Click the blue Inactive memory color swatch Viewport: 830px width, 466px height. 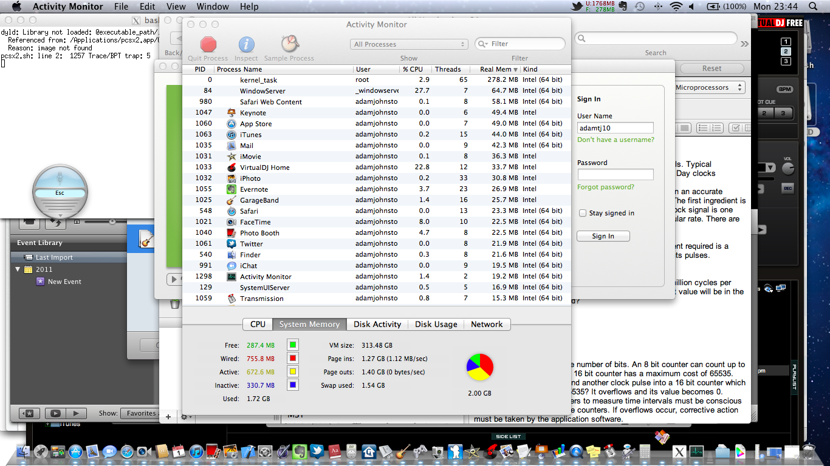point(292,385)
